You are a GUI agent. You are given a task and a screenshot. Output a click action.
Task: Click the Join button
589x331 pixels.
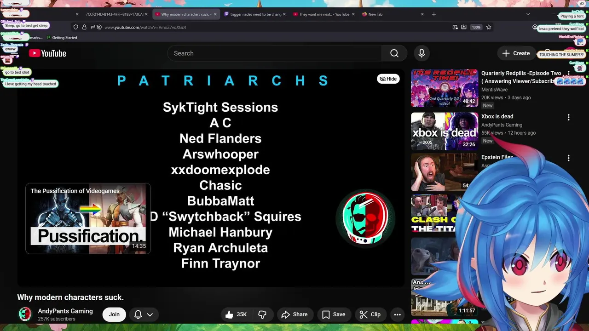pyautogui.click(x=114, y=314)
